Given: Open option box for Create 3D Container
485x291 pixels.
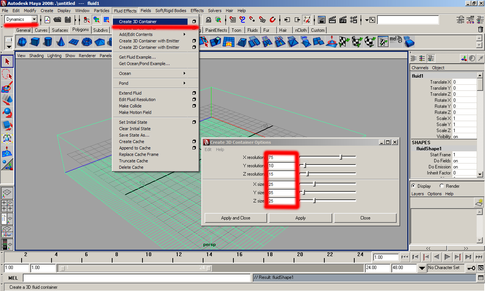Looking at the screenshot, I should tap(194, 22).
